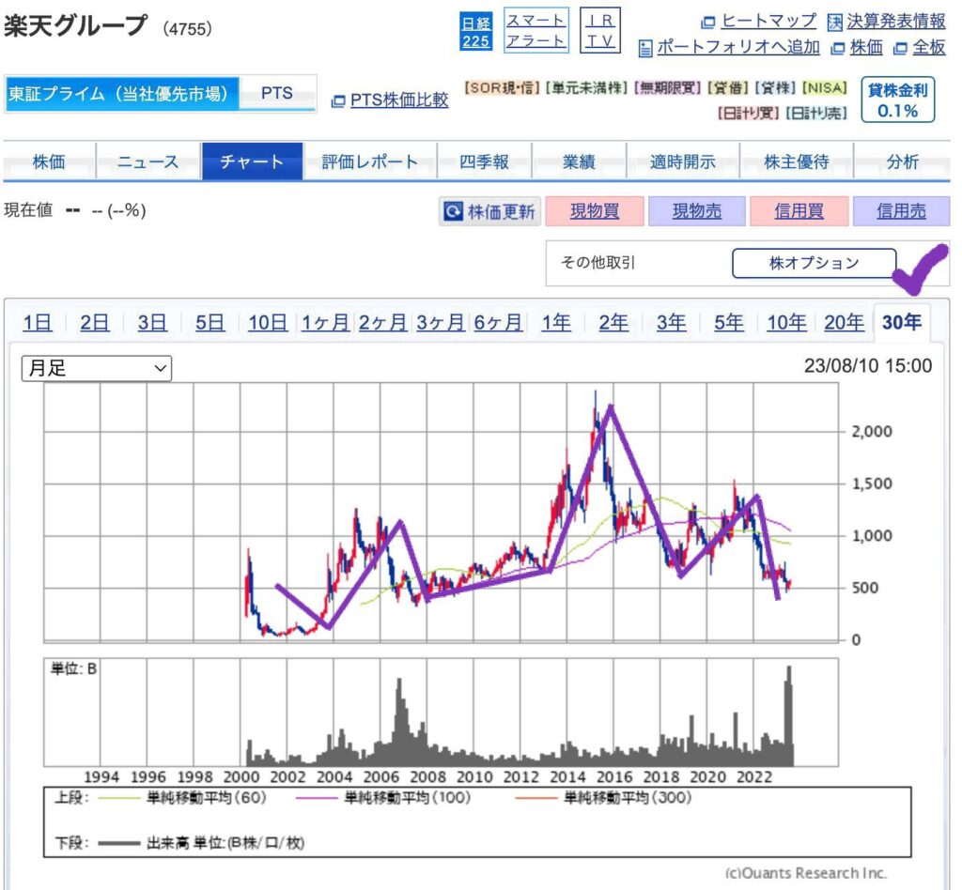Screen dimensions: 962x890
Task: Open the 適時開示 tab
Action: click(x=683, y=161)
